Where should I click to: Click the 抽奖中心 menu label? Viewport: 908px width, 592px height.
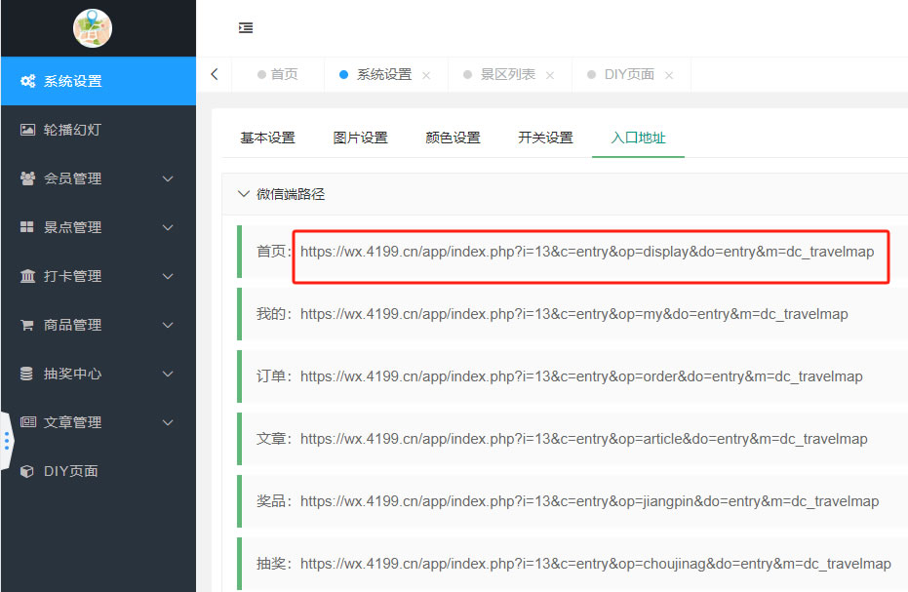click(x=73, y=374)
